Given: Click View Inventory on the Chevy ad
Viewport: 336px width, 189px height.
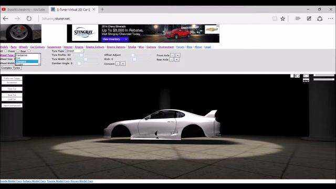Looking at the screenshot, I should 115,39.
